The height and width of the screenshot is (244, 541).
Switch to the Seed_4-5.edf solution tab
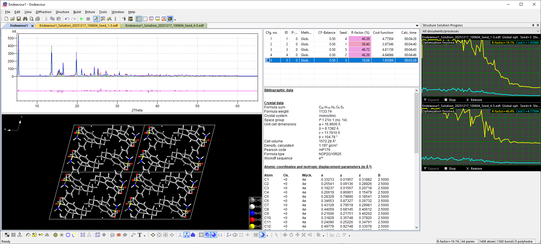(164, 26)
